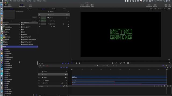
Task: Select the Text tool in canvas toolbar
Action: [124, 63]
